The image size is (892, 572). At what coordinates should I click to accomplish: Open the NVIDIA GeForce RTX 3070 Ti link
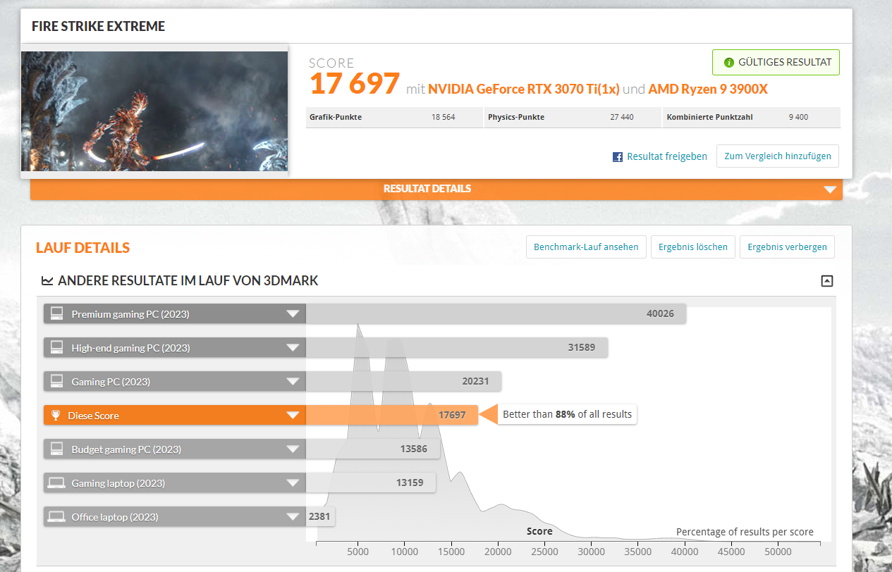(x=523, y=89)
